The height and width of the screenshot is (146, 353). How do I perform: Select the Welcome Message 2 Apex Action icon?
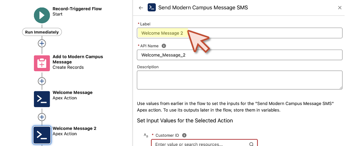coord(42,135)
